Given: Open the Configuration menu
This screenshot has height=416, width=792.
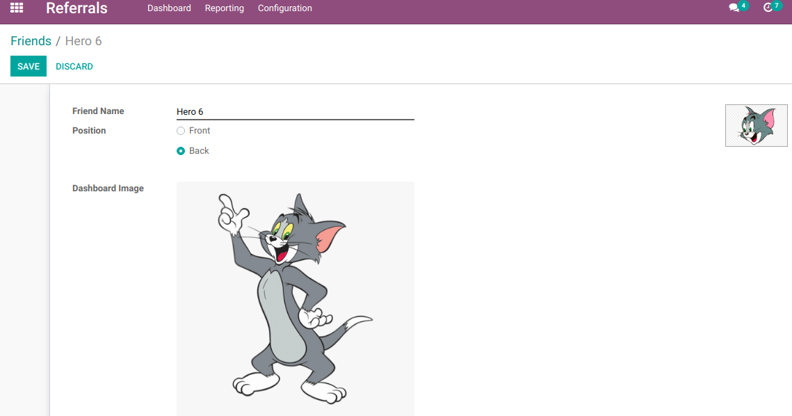Looking at the screenshot, I should point(285,8).
